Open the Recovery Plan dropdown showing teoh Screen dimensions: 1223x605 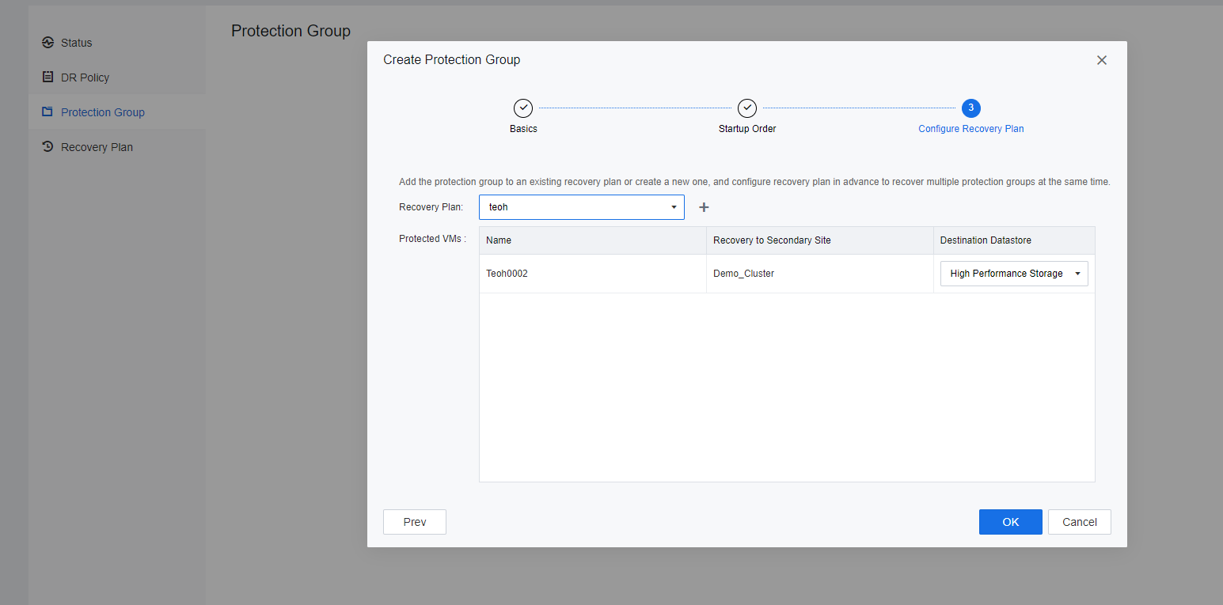[x=581, y=207]
